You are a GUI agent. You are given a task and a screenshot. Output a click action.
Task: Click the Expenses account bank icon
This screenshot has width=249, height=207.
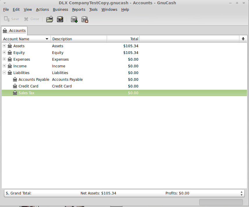10,59
